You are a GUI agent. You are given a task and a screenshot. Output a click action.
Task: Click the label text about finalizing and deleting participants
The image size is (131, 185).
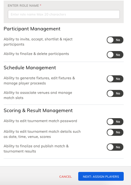point(36,54)
